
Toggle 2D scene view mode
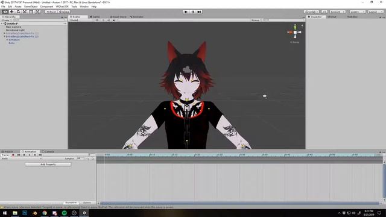coord(97,20)
